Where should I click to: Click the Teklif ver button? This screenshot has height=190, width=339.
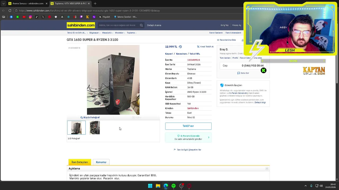click(188, 126)
